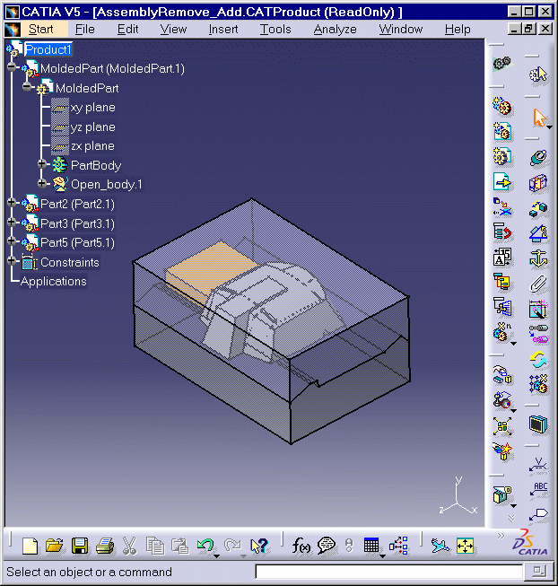Click the Open folder icon
558x586 pixels.
click(x=55, y=546)
